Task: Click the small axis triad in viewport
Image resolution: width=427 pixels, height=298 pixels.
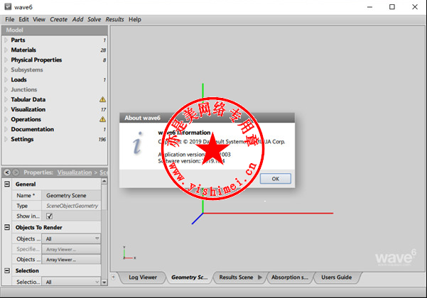Action: (x=129, y=253)
